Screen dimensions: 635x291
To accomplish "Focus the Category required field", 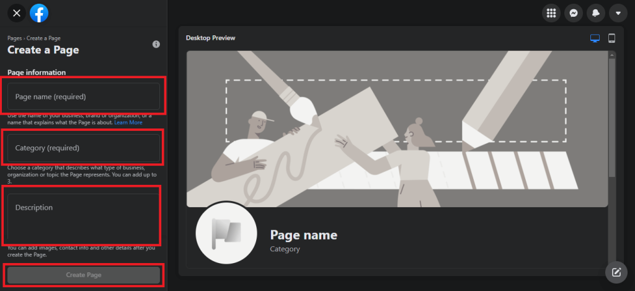I will (84, 148).
